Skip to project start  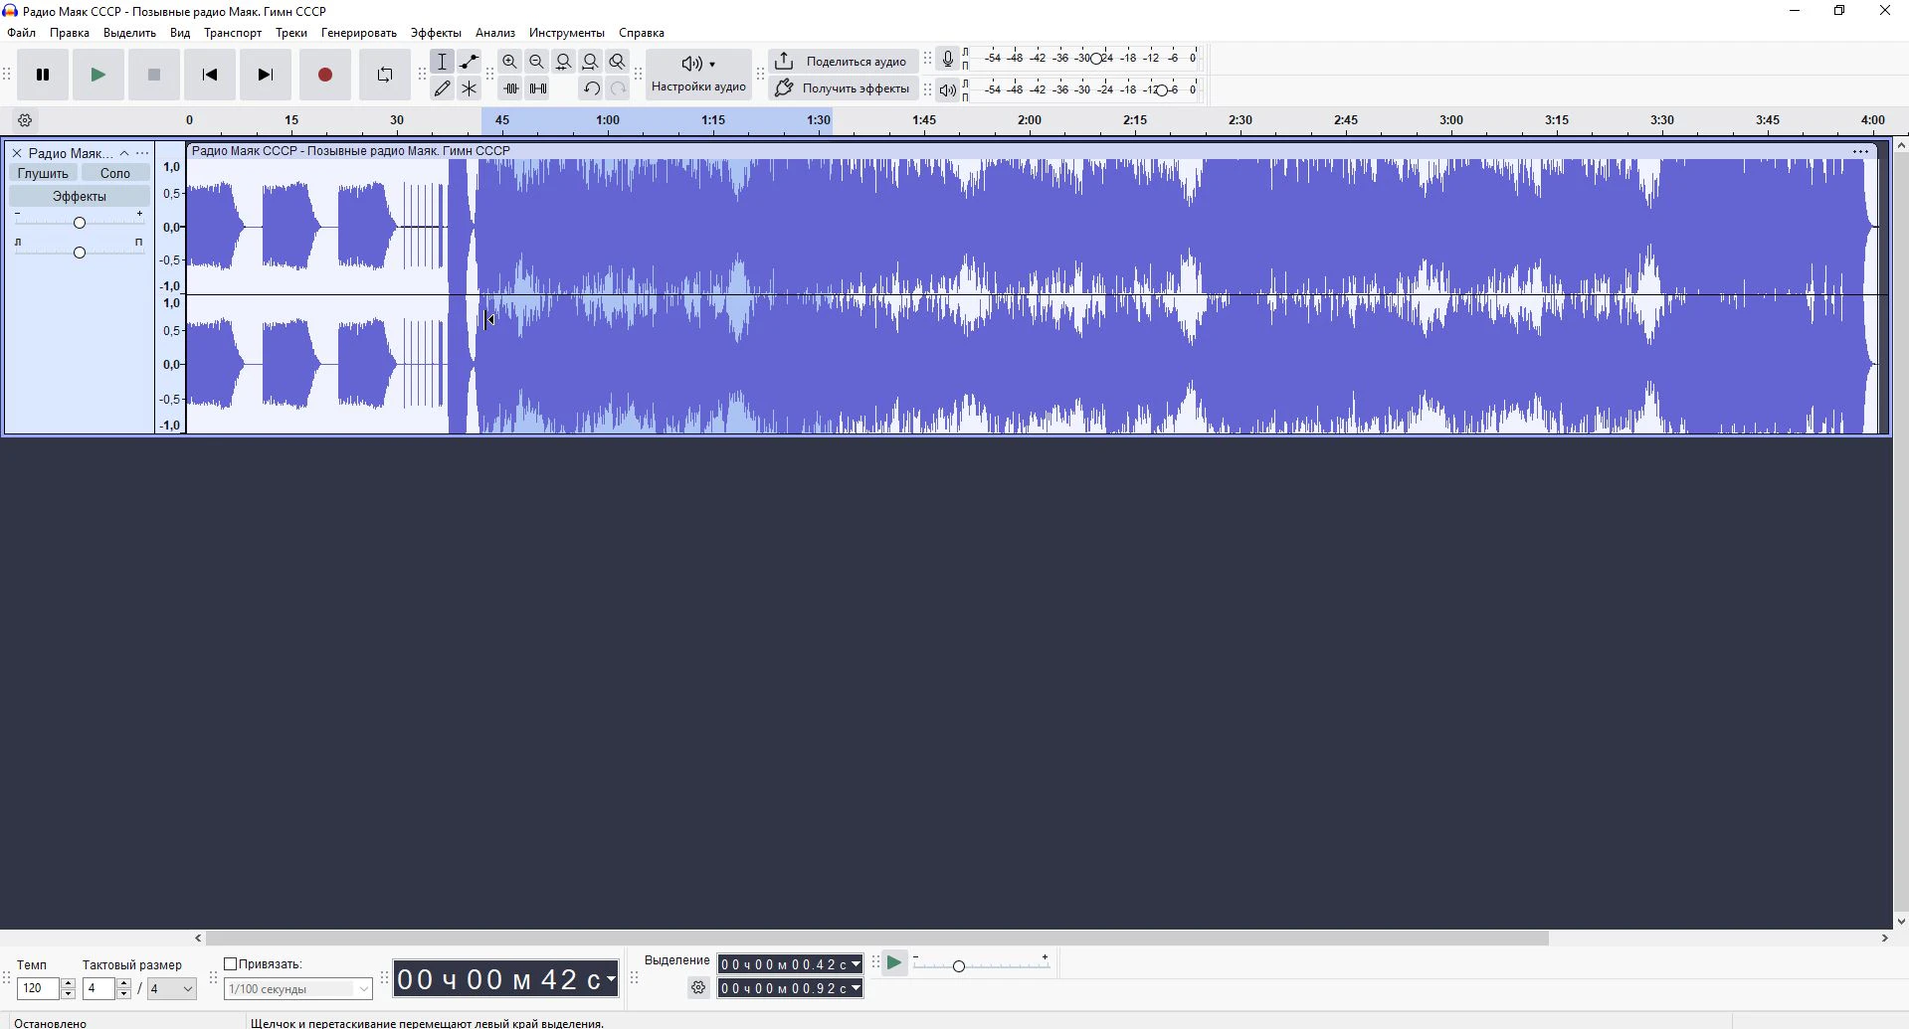pos(210,75)
